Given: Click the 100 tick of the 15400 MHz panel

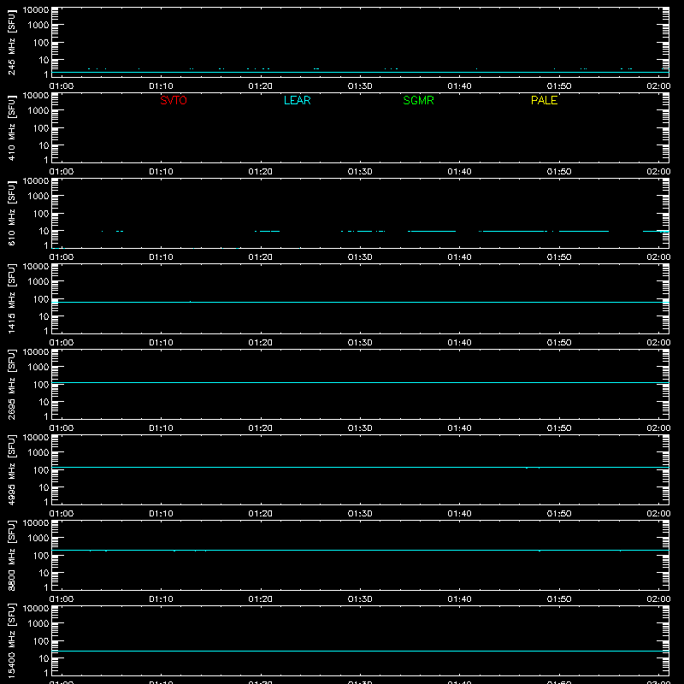Looking at the screenshot, I should pos(41,641).
